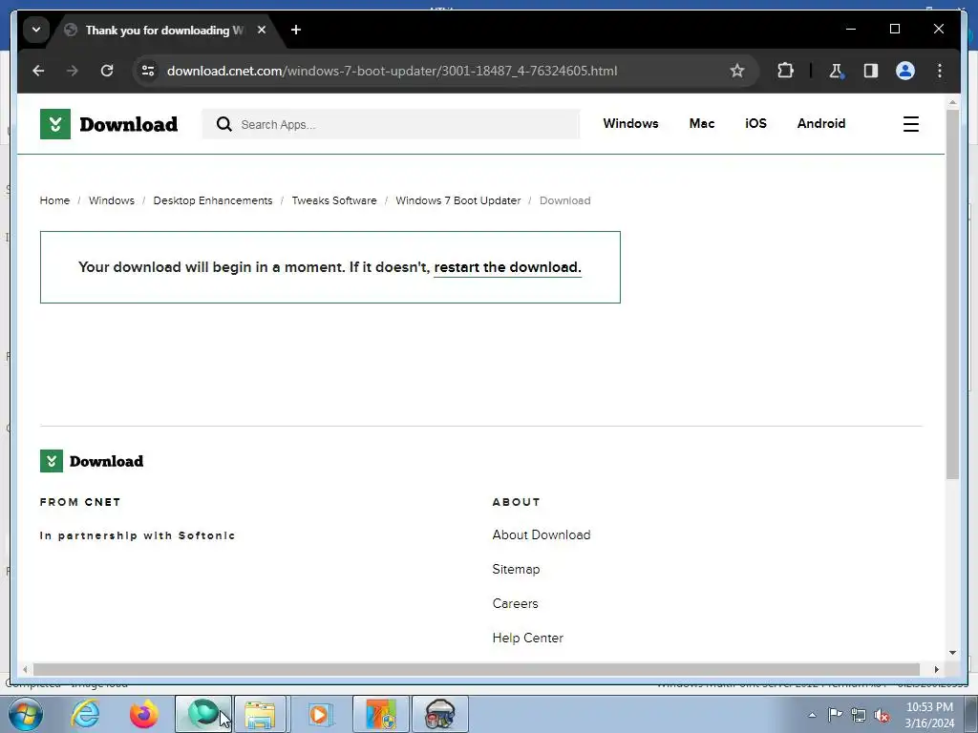The image size is (978, 733).
Task: Click the horizontal scrollbar right arrow
Action: click(x=936, y=669)
